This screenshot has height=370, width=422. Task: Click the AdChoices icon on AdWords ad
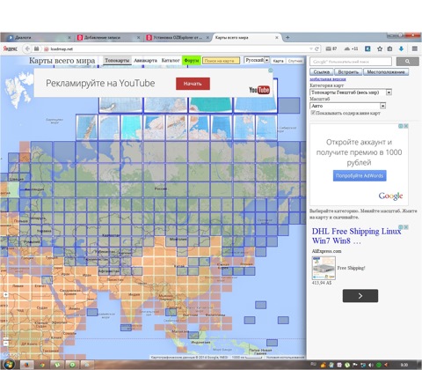[401, 126]
